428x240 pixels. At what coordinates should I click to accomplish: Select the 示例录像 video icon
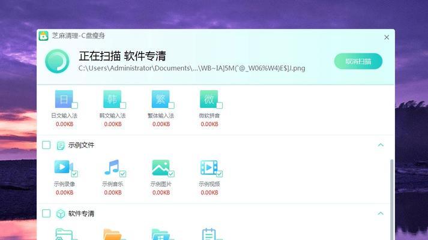(64, 167)
